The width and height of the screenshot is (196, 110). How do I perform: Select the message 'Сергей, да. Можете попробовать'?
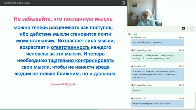click(x=157, y=75)
